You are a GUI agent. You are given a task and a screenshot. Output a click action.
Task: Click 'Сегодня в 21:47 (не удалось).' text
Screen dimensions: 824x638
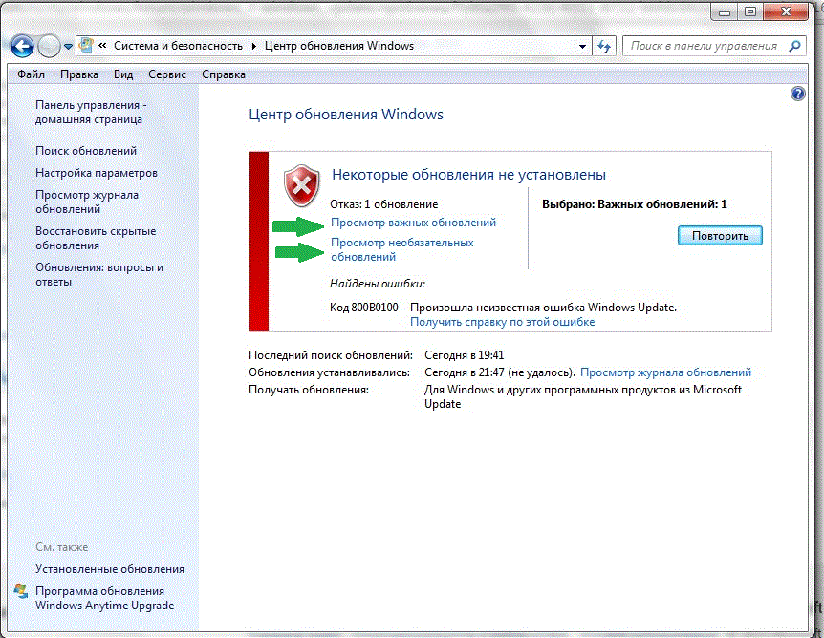click(500, 372)
